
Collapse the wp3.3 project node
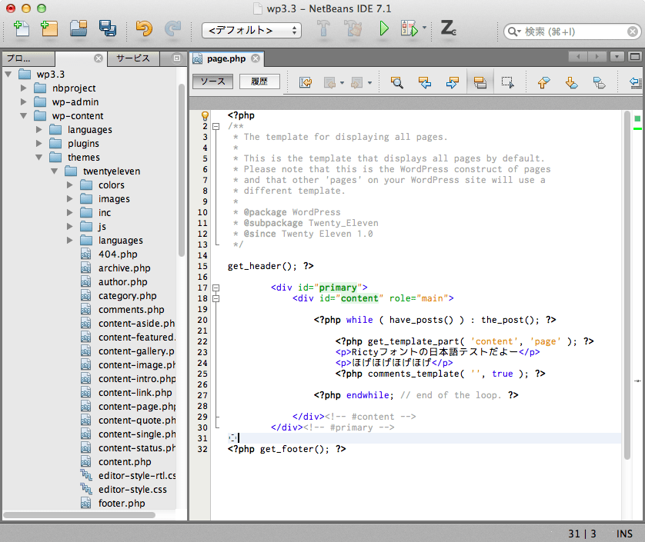coord(8,75)
